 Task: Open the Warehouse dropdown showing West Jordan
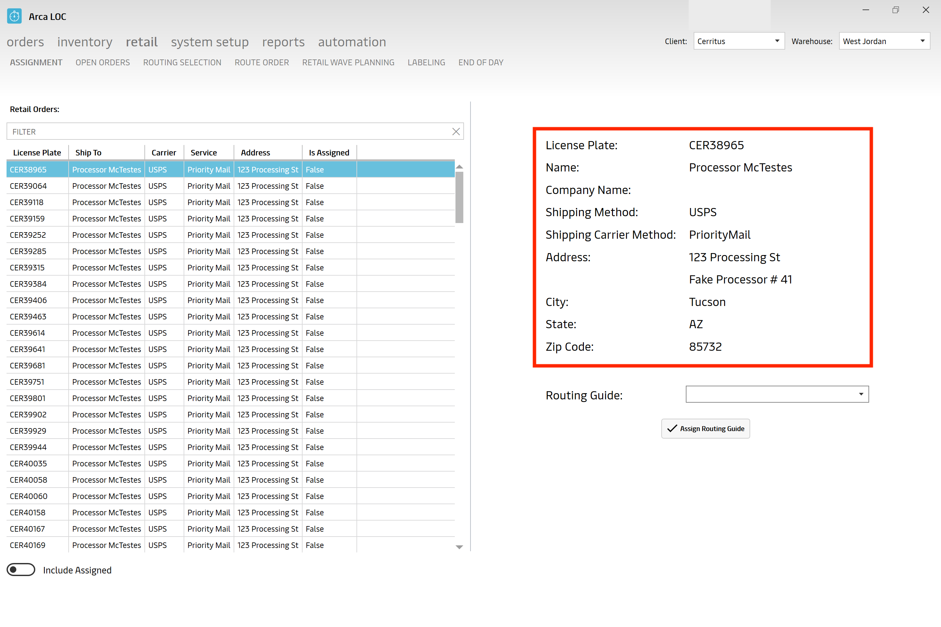pos(884,41)
